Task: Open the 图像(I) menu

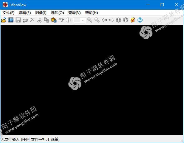Action: pyautogui.click(x=41, y=13)
